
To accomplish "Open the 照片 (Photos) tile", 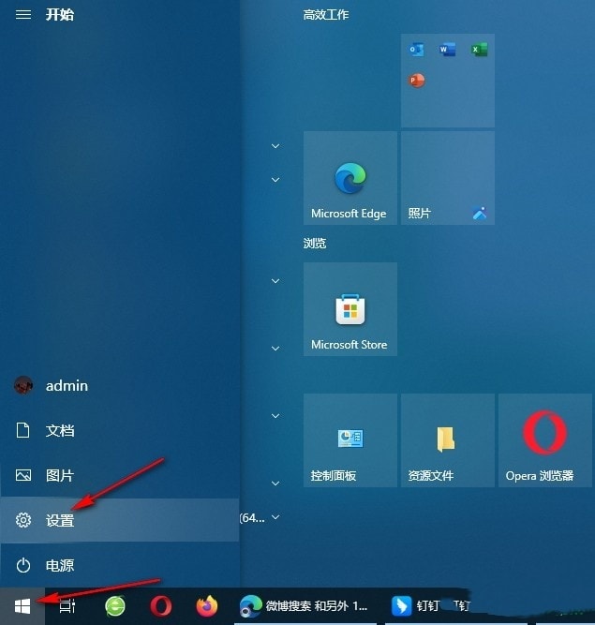I will click(448, 178).
